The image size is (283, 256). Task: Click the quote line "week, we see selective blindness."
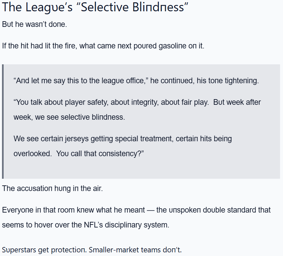pyautogui.click(x=69, y=117)
